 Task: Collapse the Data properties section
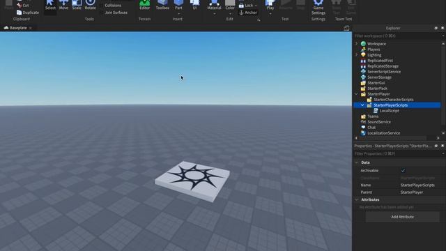pos(356,162)
